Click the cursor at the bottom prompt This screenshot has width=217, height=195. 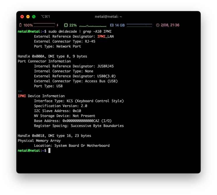(x=49, y=151)
